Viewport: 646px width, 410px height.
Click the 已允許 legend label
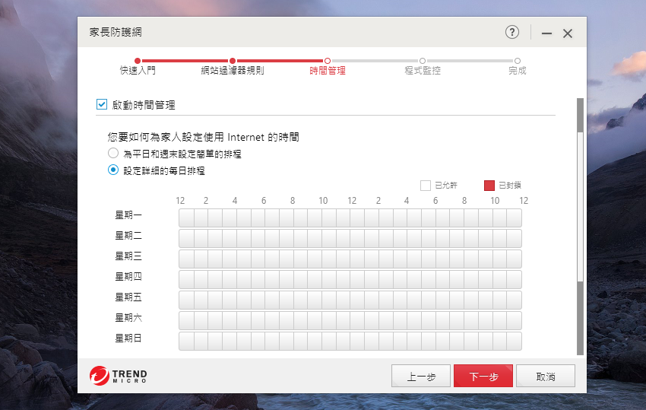coord(446,186)
